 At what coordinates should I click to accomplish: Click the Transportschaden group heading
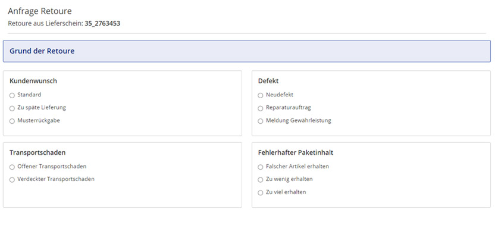[x=37, y=152]
